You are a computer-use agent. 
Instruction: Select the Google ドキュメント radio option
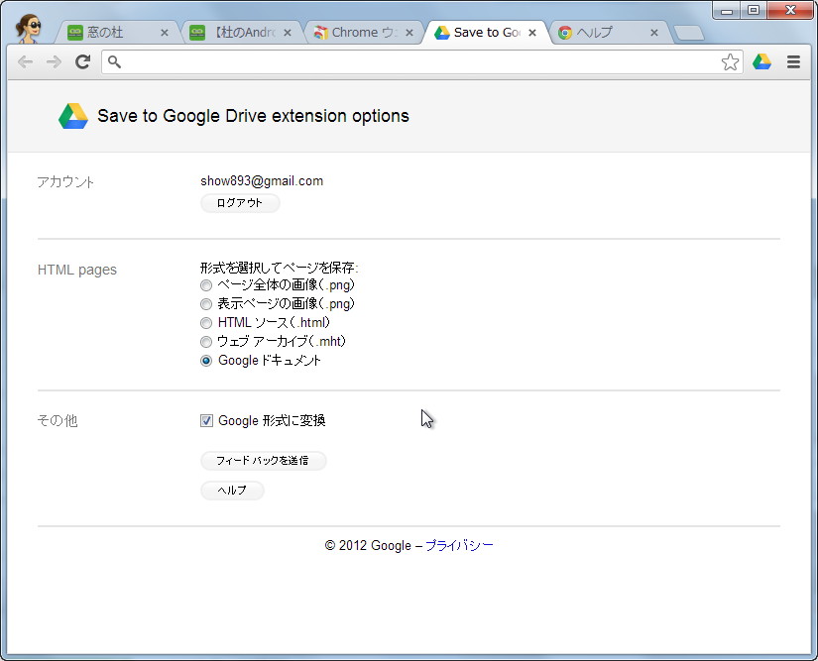(206, 361)
